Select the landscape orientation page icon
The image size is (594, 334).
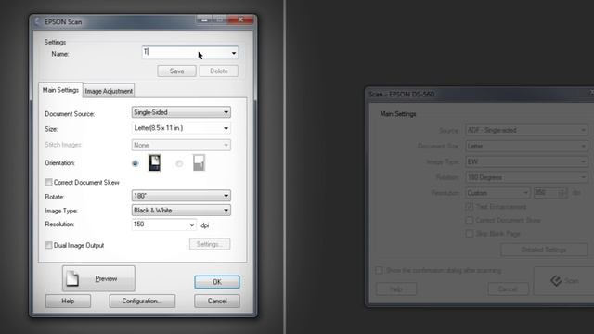[x=200, y=163]
